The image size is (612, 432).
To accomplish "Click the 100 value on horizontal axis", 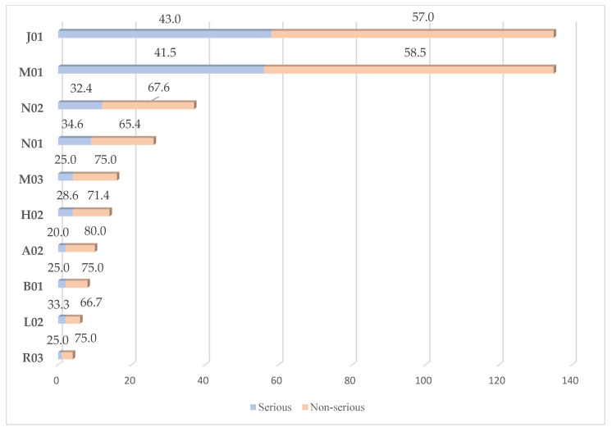I will tap(423, 380).
